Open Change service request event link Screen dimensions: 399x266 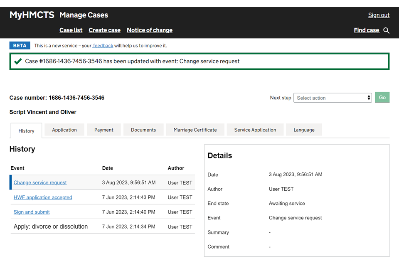coord(40,182)
